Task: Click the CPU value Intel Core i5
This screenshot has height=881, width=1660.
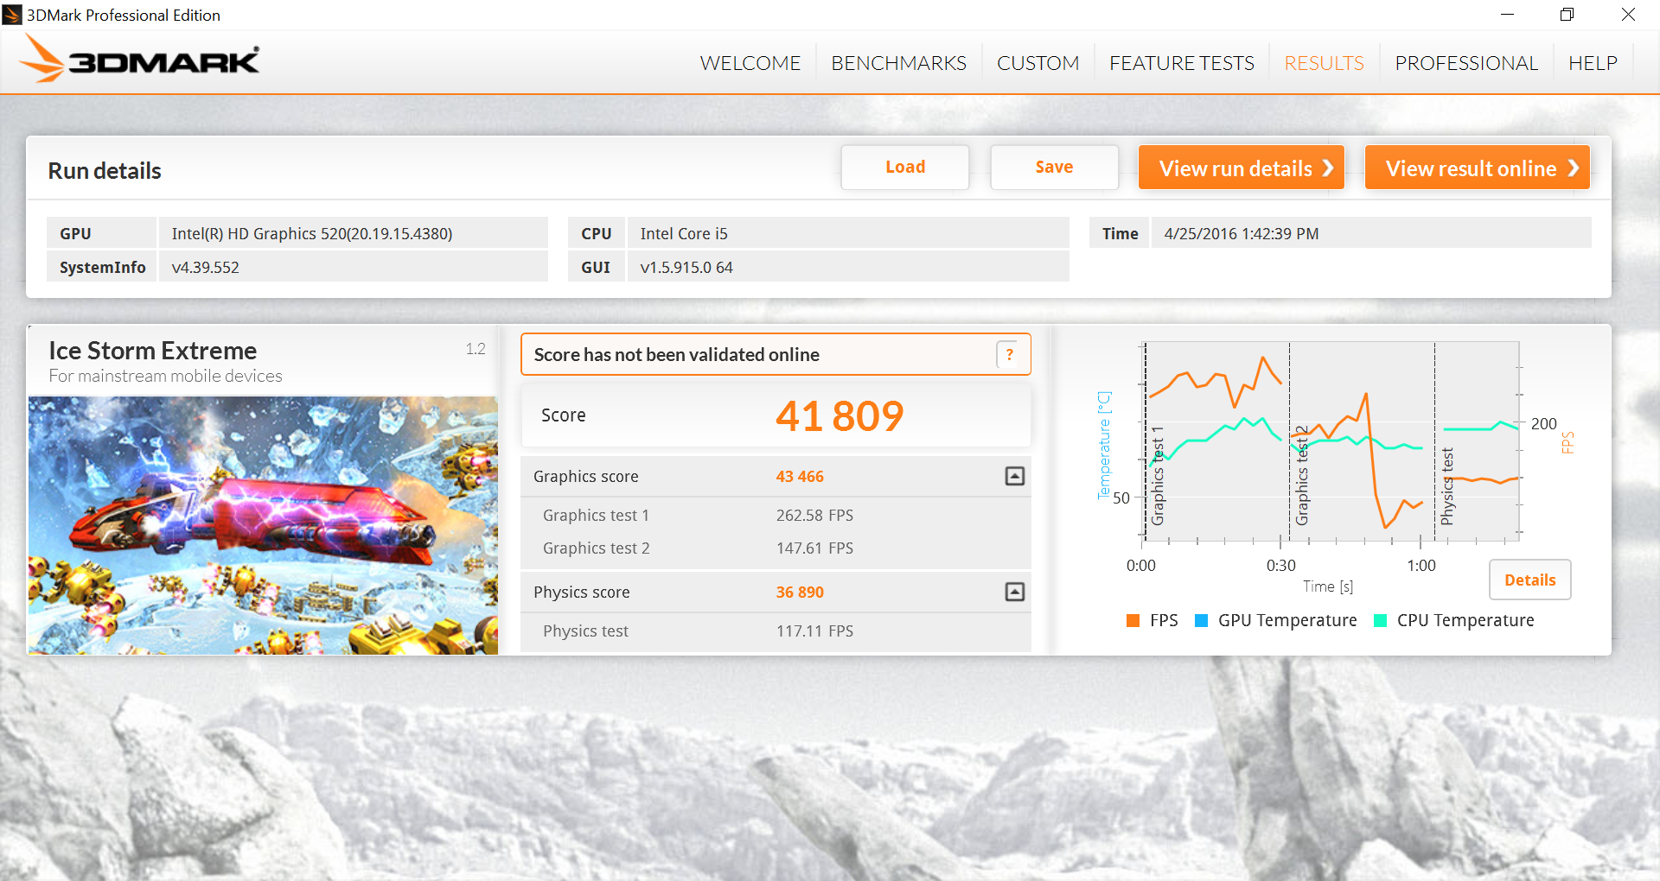Action: click(684, 233)
